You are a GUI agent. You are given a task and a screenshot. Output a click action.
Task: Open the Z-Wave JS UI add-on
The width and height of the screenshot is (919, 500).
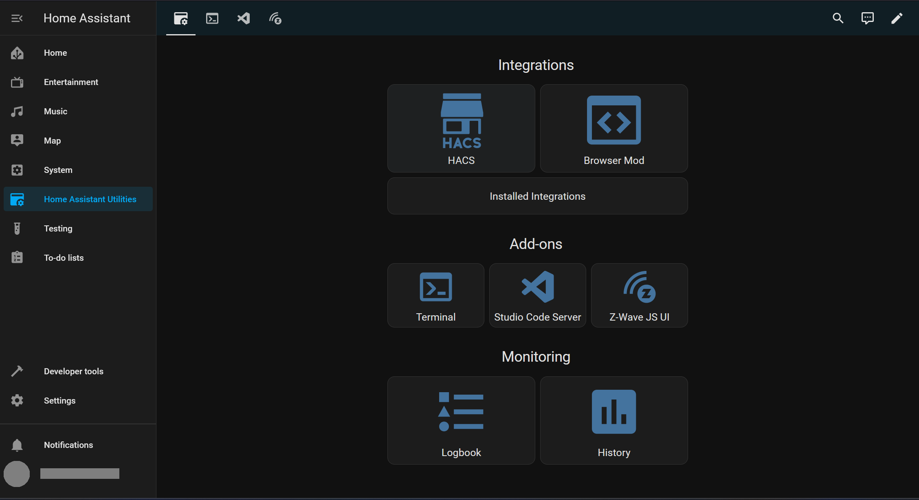[x=639, y=295]
